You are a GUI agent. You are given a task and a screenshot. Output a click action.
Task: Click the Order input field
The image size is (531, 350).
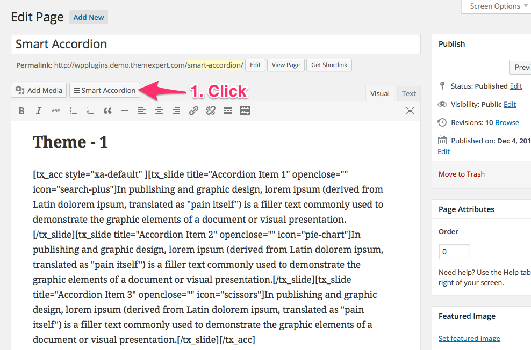(454, 252)
